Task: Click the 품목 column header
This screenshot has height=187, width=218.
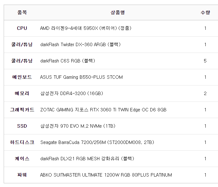Action: pyautogui.click(x=22, y=13)
